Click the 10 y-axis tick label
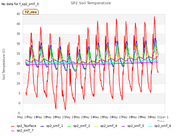The image size is (182, 136). pyautogui.click(x=18, y=84)
